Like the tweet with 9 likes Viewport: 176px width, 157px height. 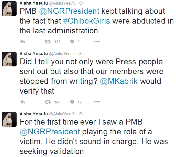tap(72, 42)
